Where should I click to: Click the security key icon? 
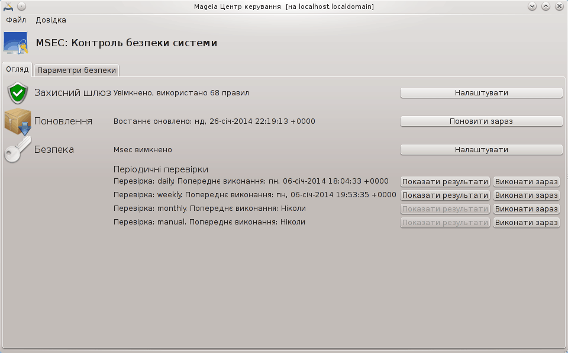coord(17,149)
